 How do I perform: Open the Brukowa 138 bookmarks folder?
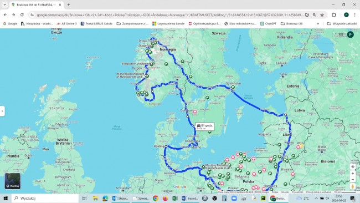[291, 23]
